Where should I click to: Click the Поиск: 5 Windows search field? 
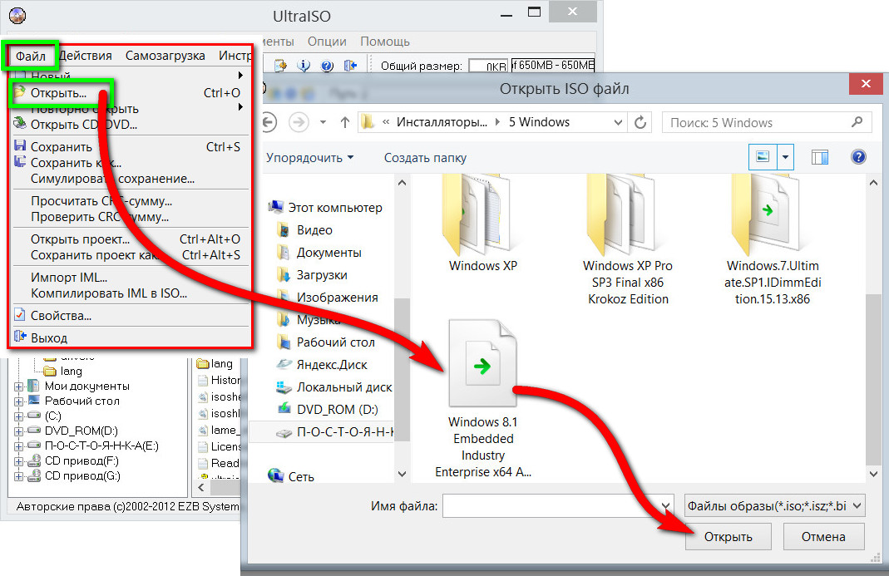[x=768, y=122]
